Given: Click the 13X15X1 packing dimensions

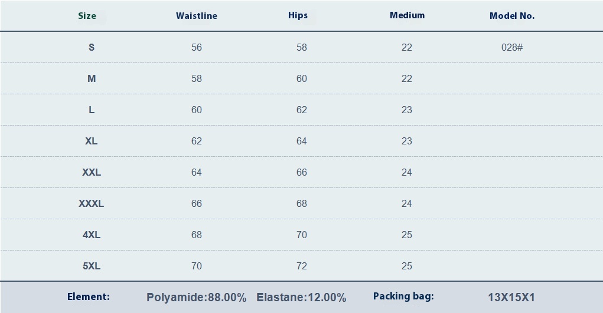Looking at the screenshot, I should click(511, 297).
